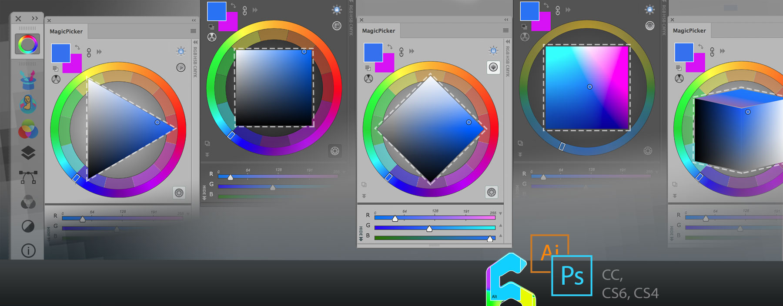The width and height of the screenshot is (783, 306).
Task: Collapse the diamond panel with double chevrons
Action: [506, 20]
